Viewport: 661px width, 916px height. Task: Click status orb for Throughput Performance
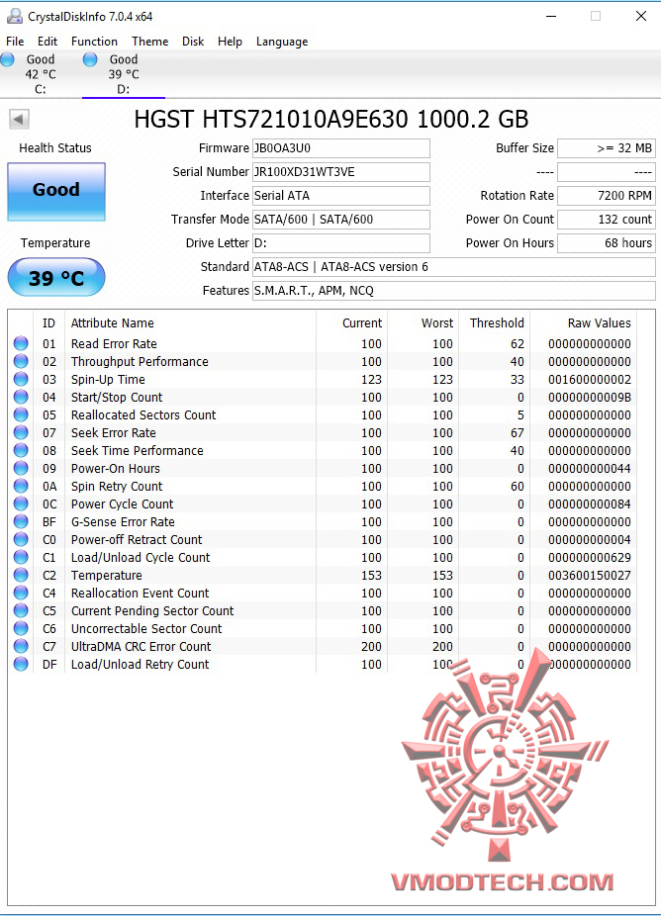click(x=21, y=362)
